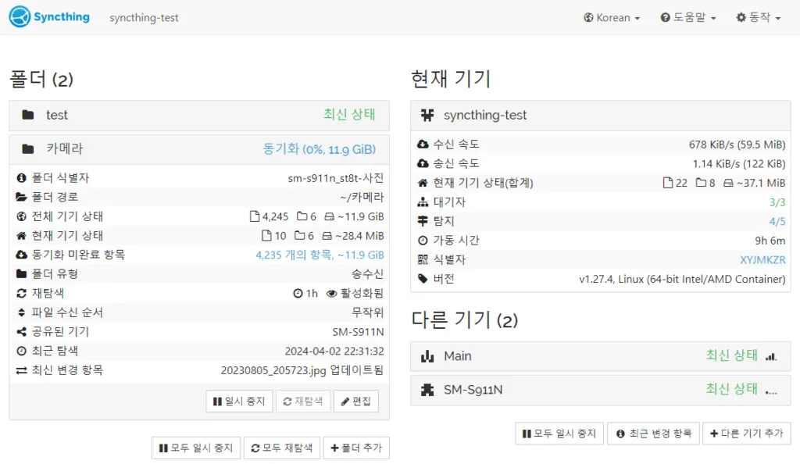This screenshot has height=464, width=800.
Task: Click the 편집 edit folder button
Action: 355,402
